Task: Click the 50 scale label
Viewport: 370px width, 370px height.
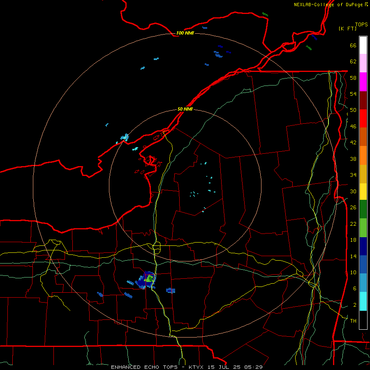Action: (x=353, y=110)
